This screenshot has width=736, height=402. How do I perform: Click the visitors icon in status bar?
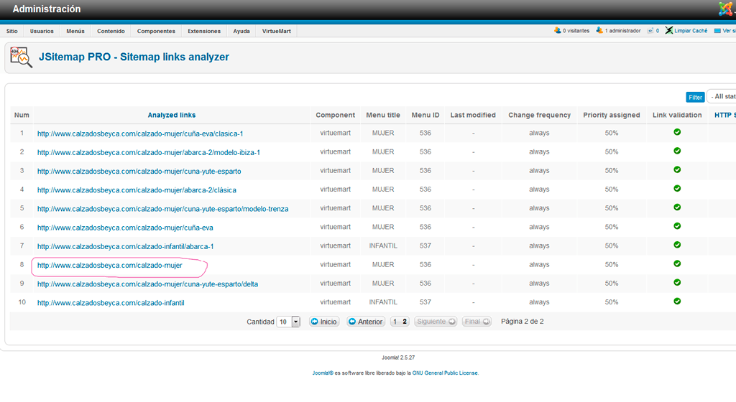point(557,30)
